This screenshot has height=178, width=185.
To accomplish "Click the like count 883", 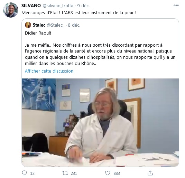I will (x=117, y=173).
